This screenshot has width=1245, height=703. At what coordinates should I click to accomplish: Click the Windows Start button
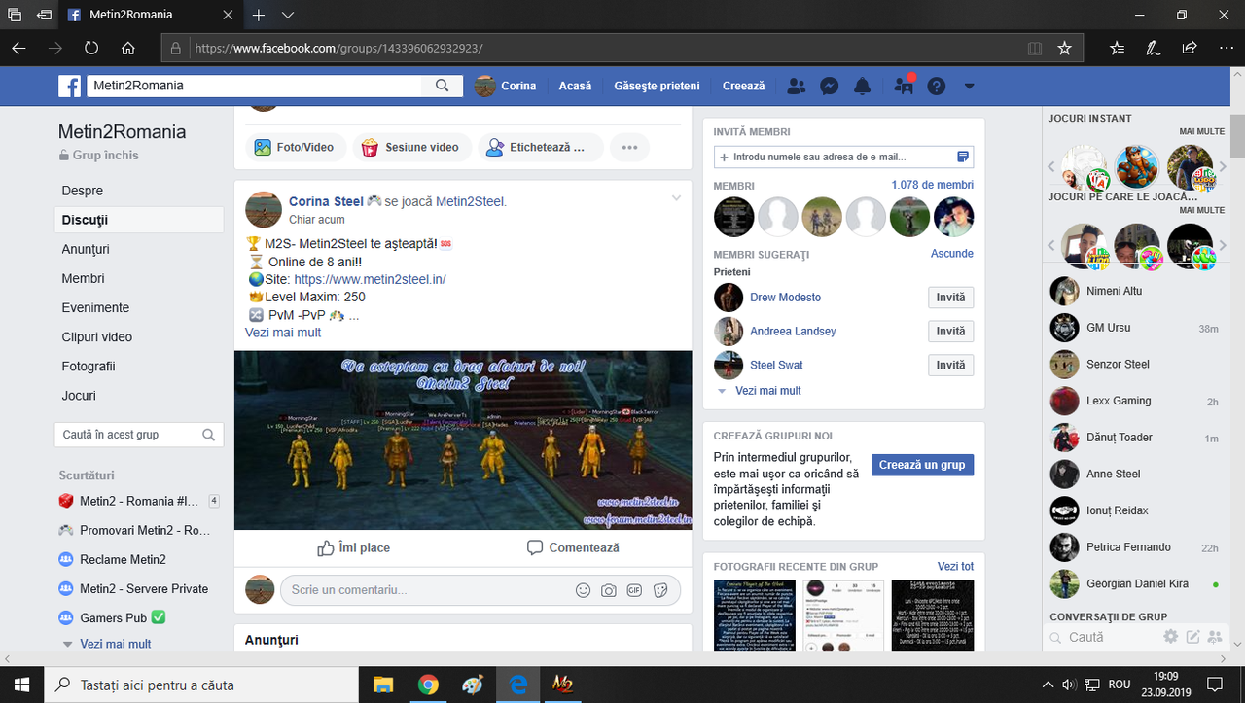click(x=22, y=685)
